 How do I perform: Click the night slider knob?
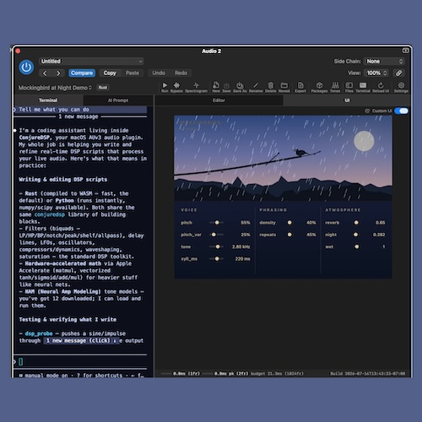[355, 235]
